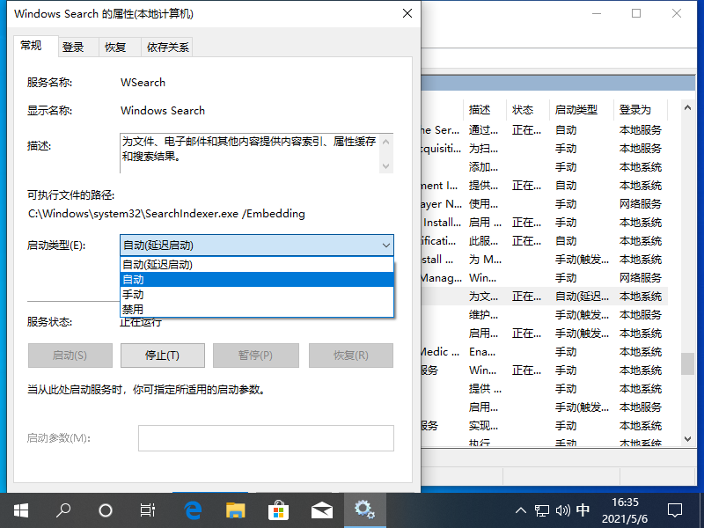Screen dimensions: 704x528
Task: Open the Windows Start menu
Action: tap(20, 510)
